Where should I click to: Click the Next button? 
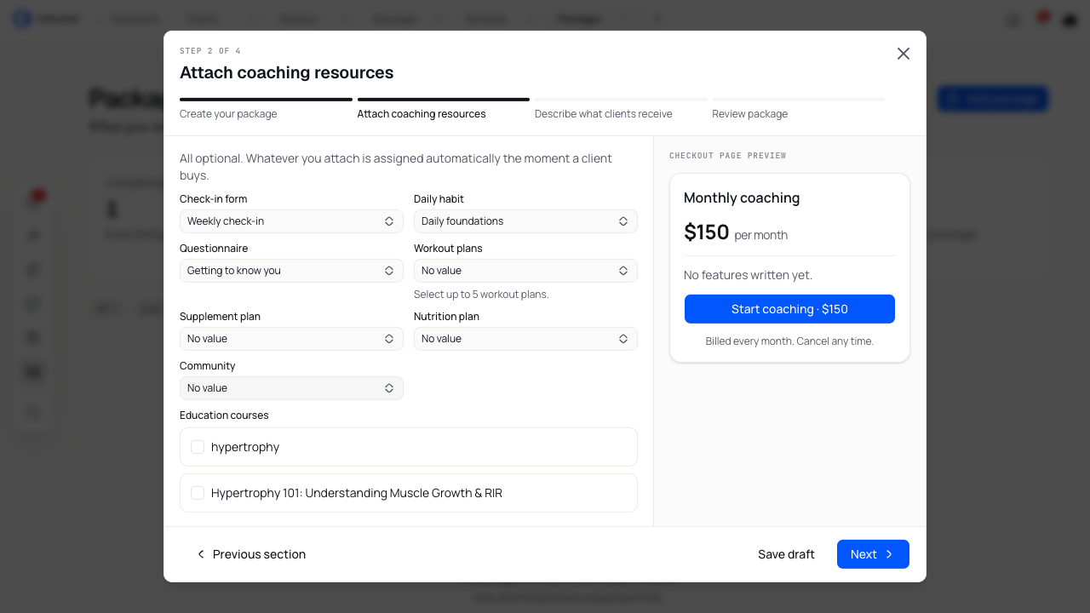pyautogui.click(x=873, y=554)
